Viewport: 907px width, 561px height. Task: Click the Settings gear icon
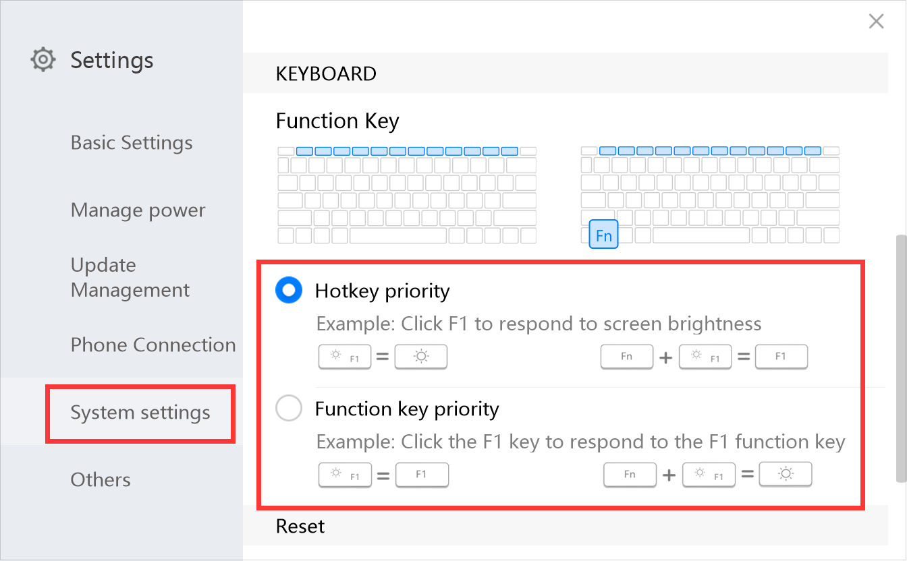[x=43, y=60]
